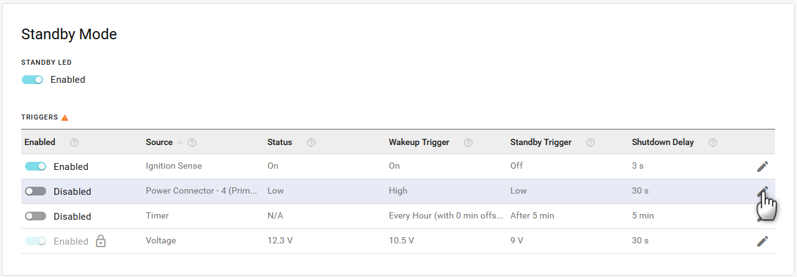Edit the Power Connector trigger row

click(762, 191)
